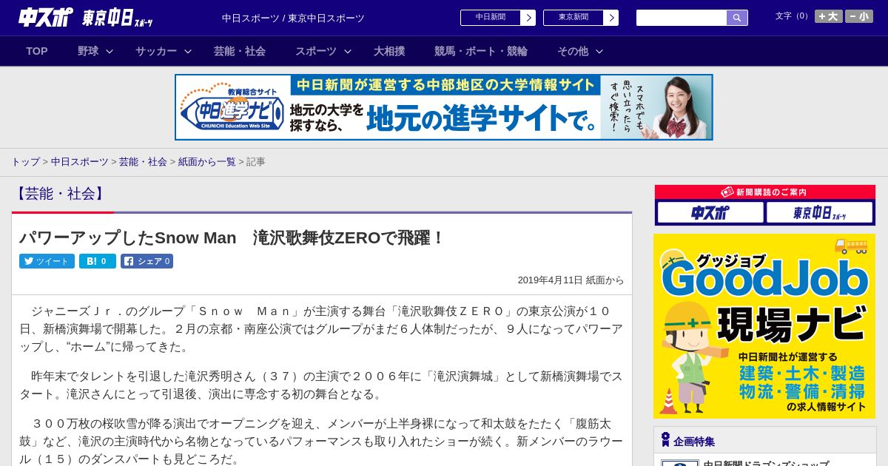Screen dimensions: 888x466
Task: Click the 文字（0）label
Action: pyautogui.click(x=793, y=16)
